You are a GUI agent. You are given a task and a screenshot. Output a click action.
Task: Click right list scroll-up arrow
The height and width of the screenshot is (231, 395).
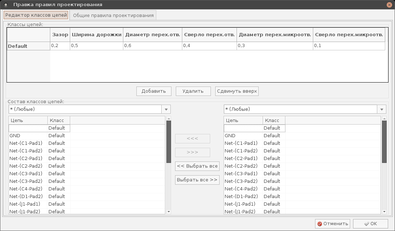pos(384,118)
